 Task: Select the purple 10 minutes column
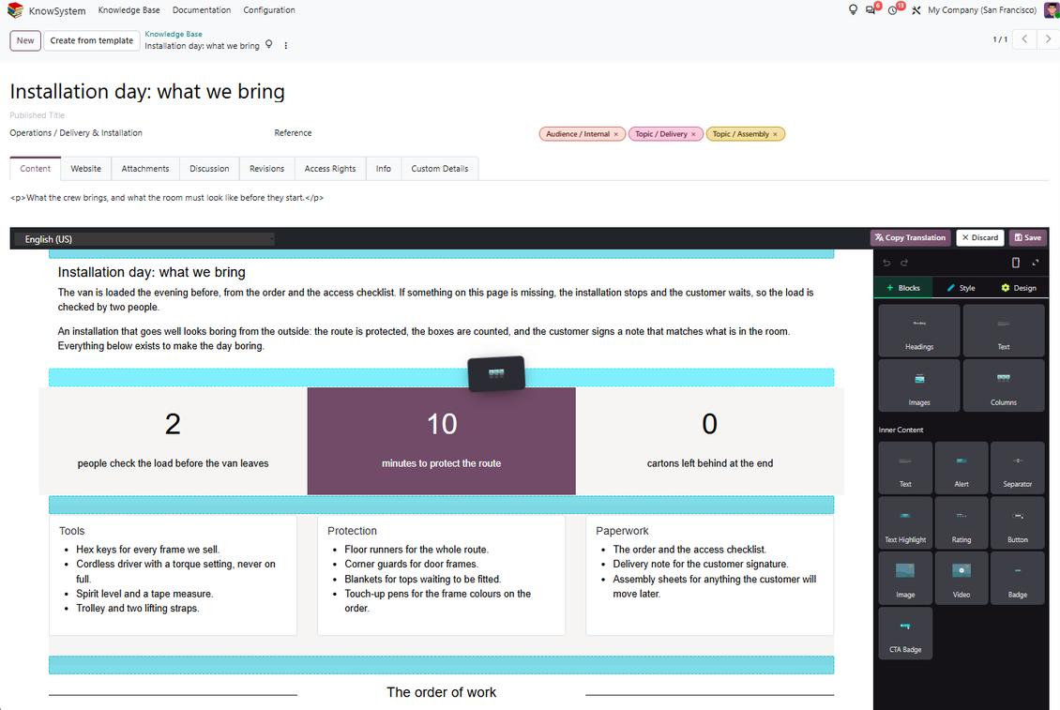coord(442,441)
